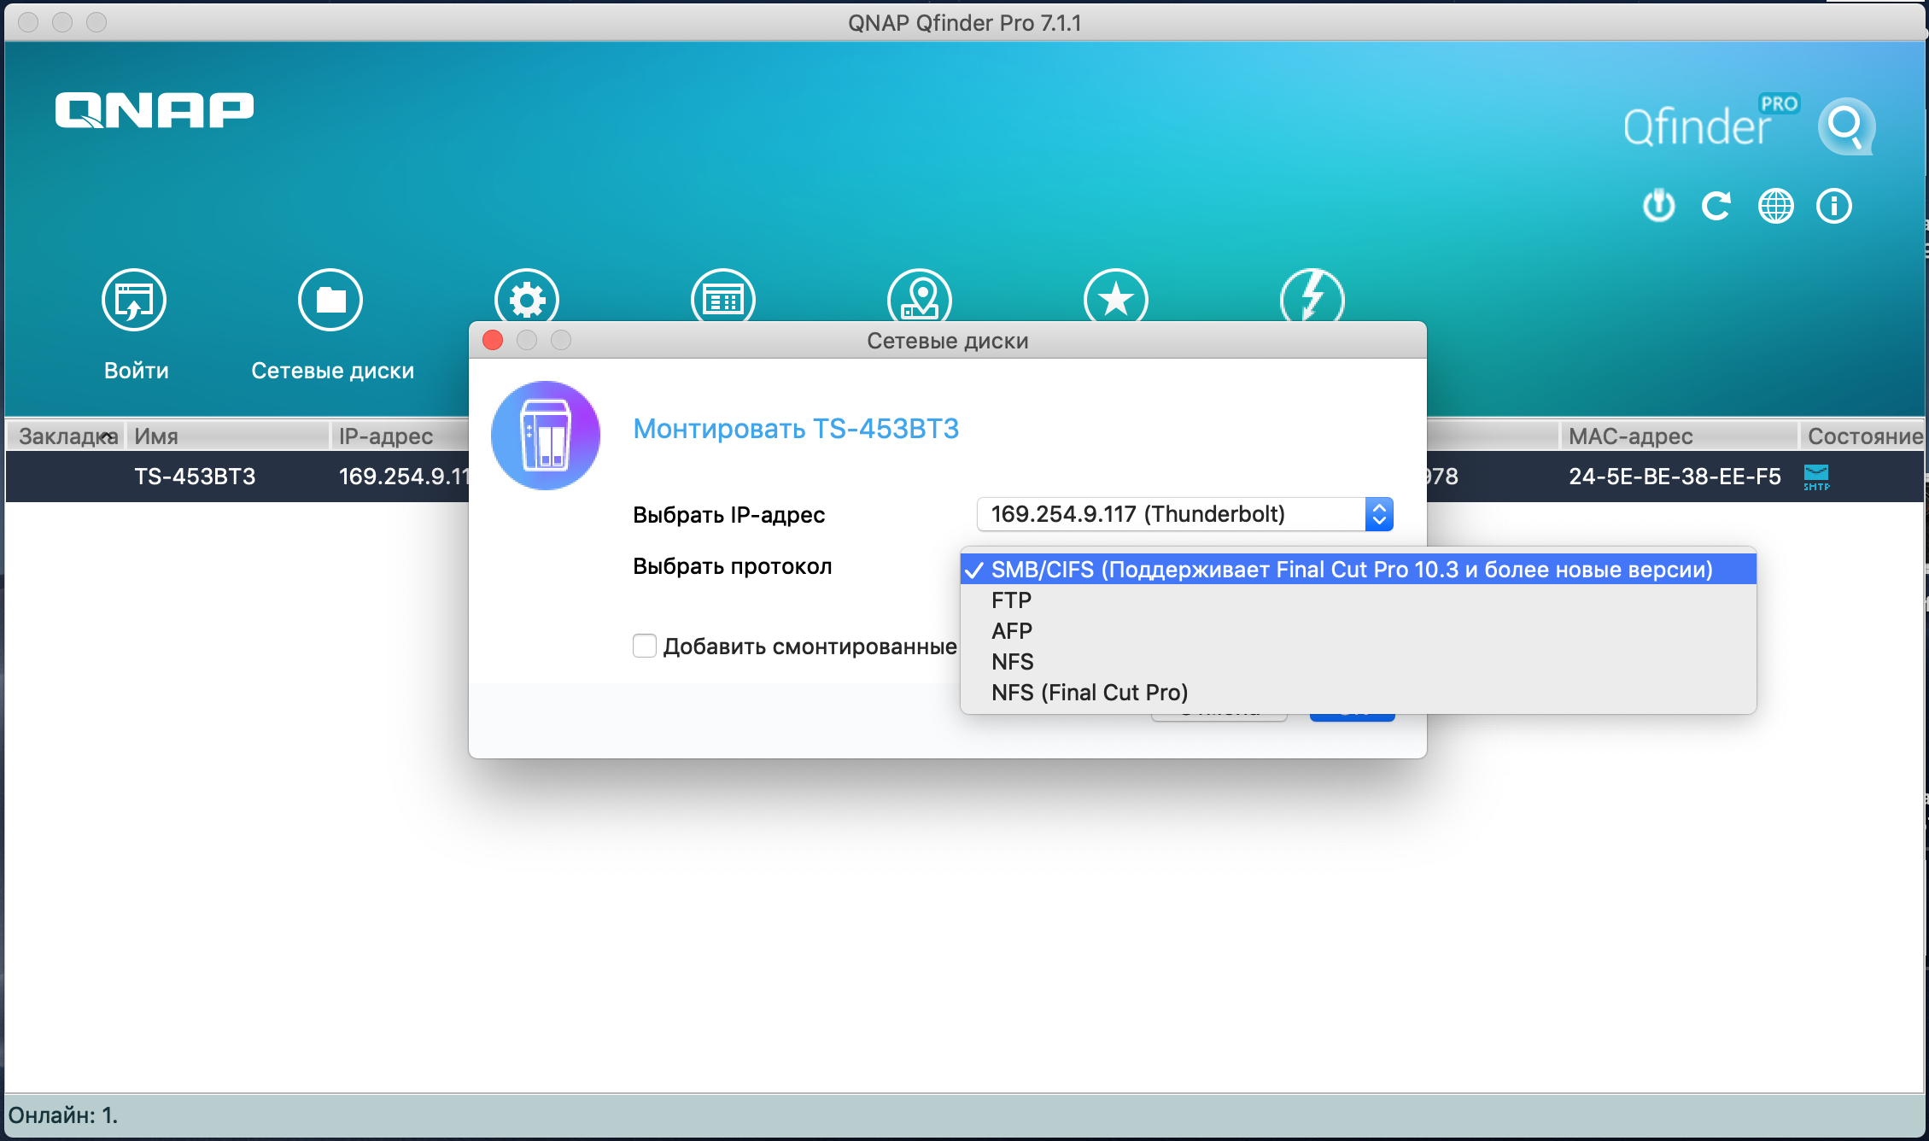Choose the AFP protocol option
The image size is (1929, 1141).
click(1011, 631)
